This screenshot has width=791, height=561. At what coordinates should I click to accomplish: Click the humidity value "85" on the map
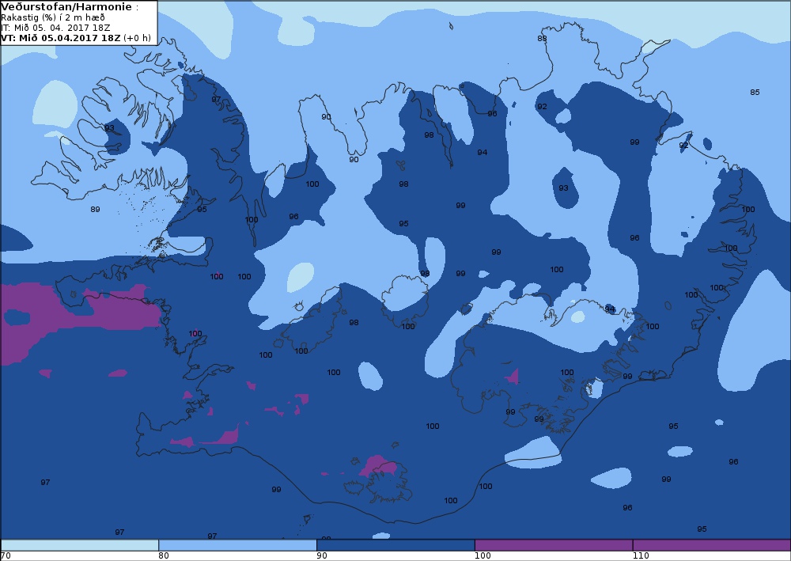click(755, 93)
